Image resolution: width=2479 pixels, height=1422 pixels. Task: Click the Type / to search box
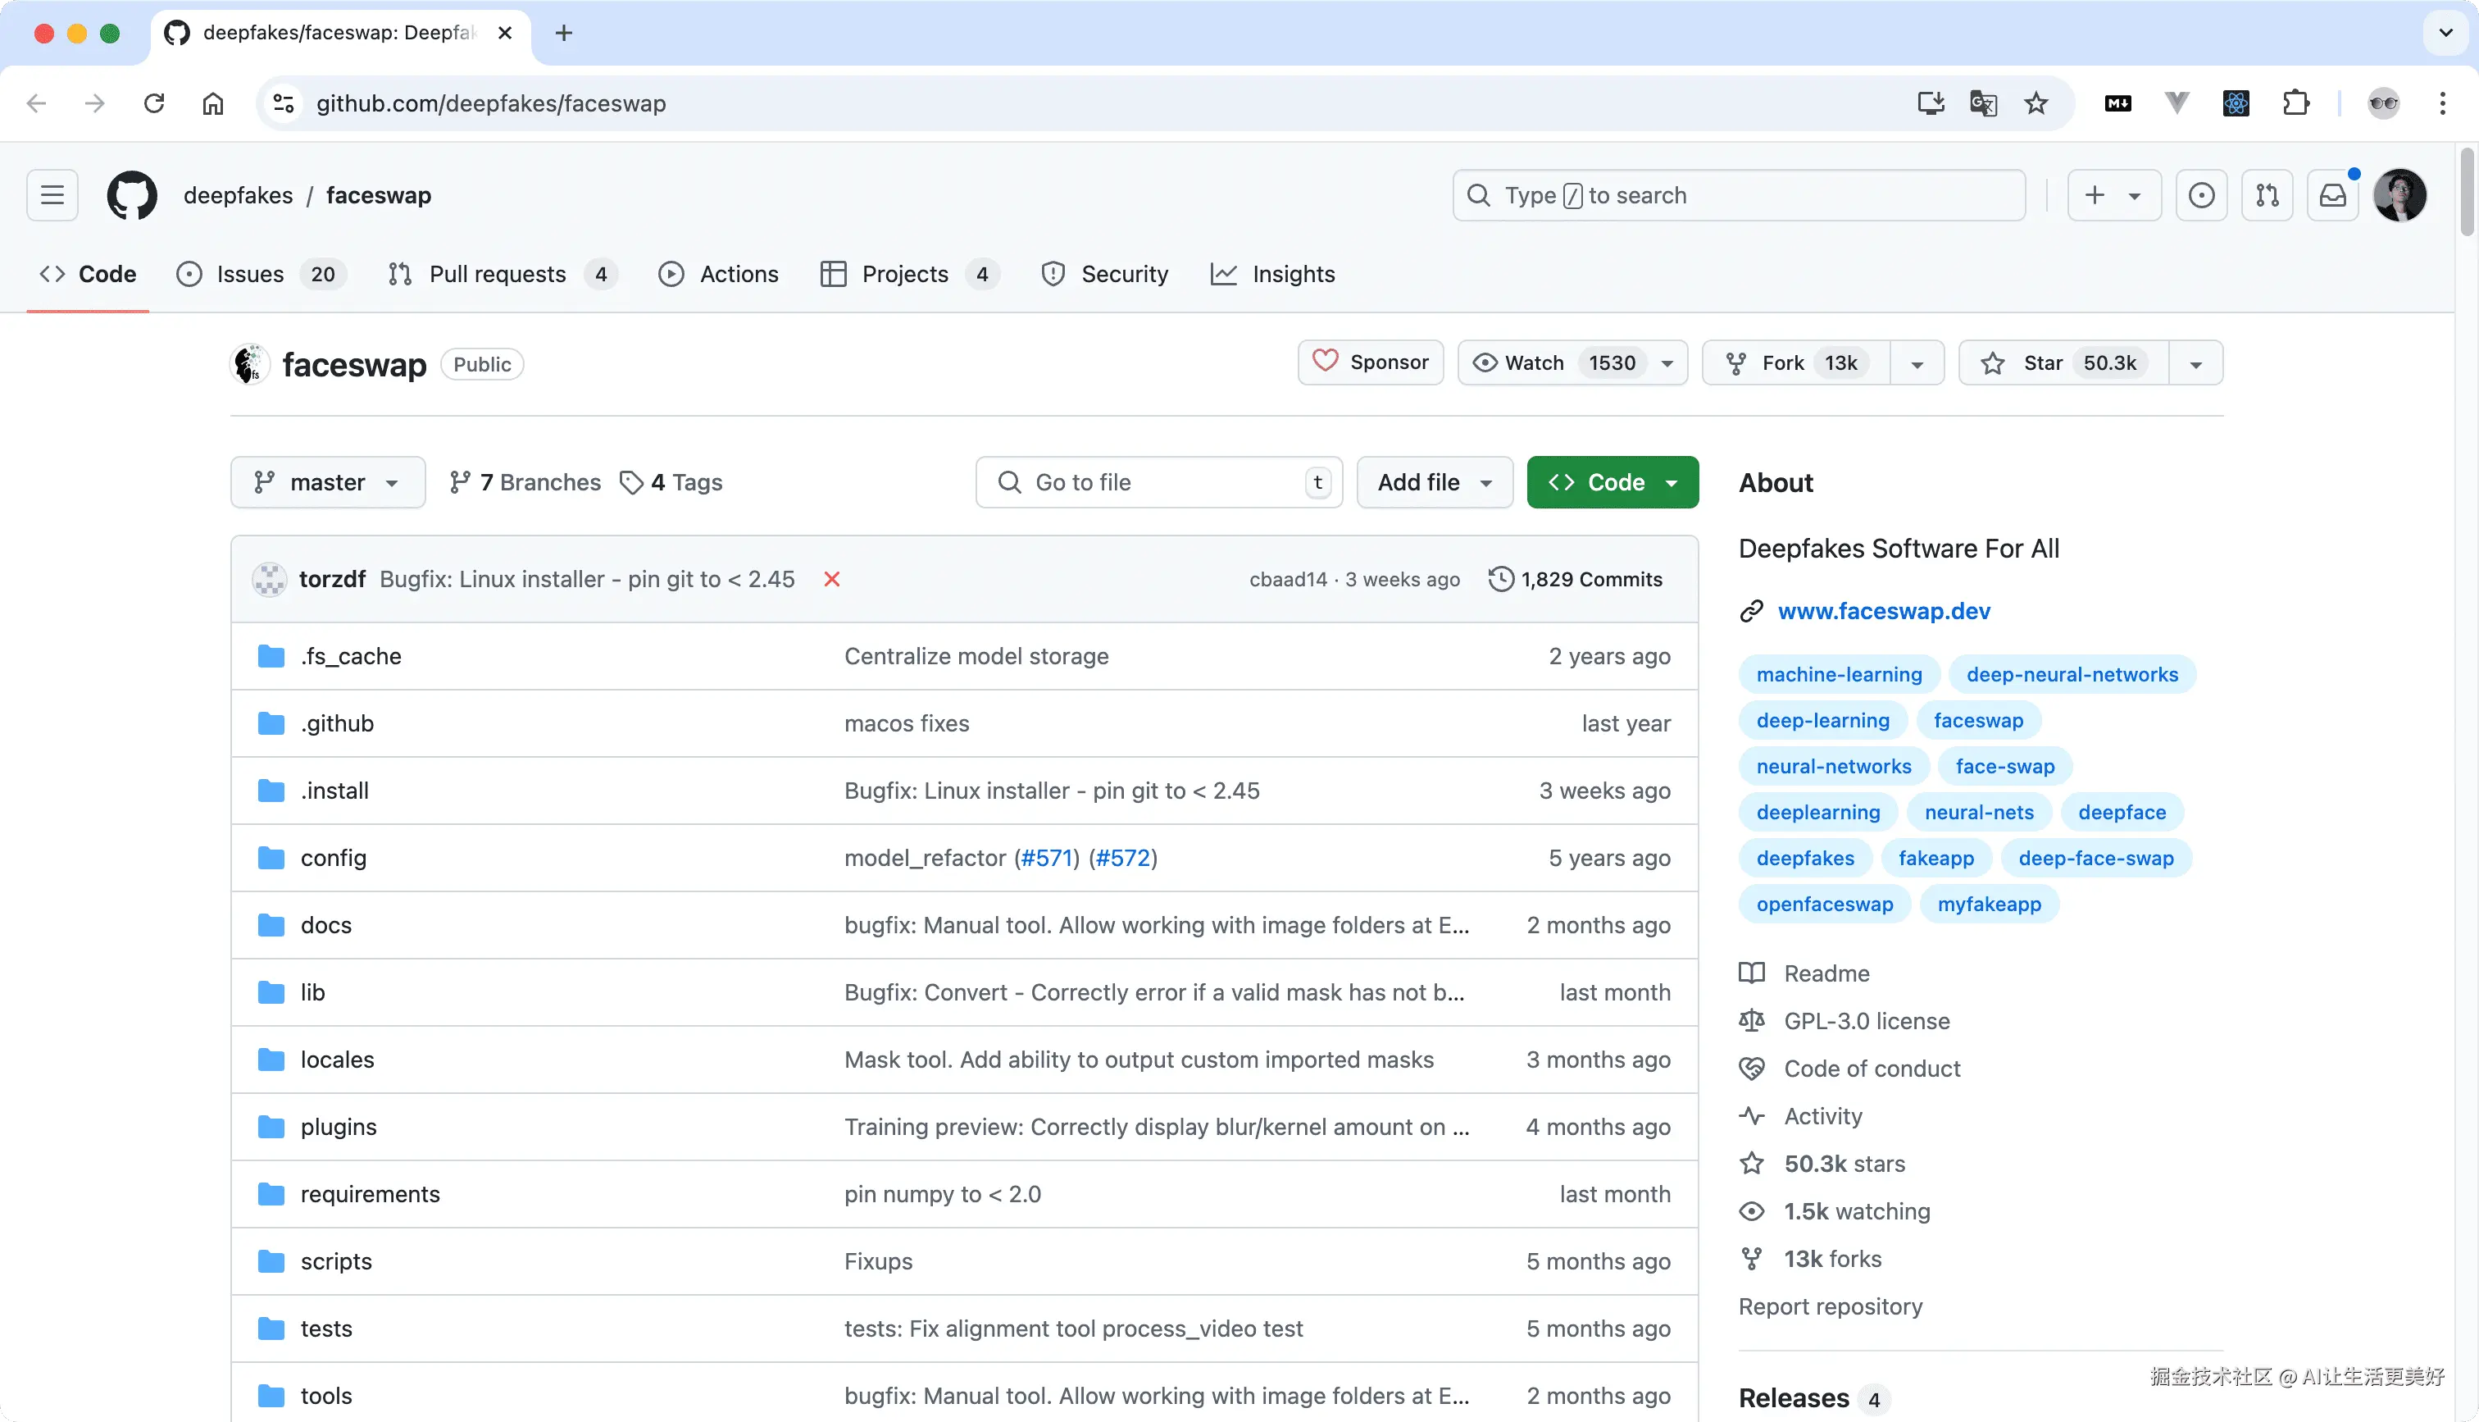coord(1740,195)
